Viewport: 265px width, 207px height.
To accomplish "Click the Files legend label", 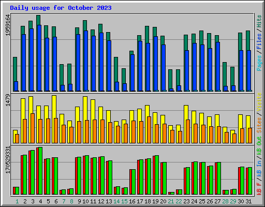I will pyautogui.click(x=259, y=41).
